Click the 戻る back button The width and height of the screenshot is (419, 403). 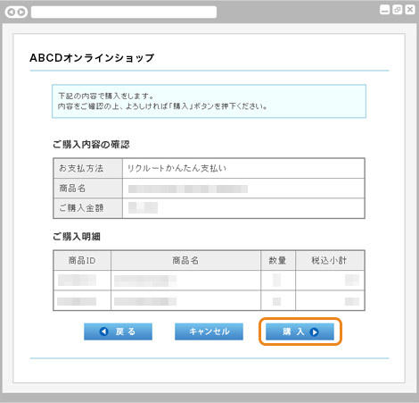click(118, 332)
